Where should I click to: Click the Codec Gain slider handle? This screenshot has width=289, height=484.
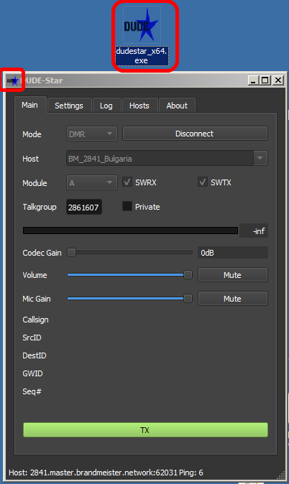[x=71, y=253]
